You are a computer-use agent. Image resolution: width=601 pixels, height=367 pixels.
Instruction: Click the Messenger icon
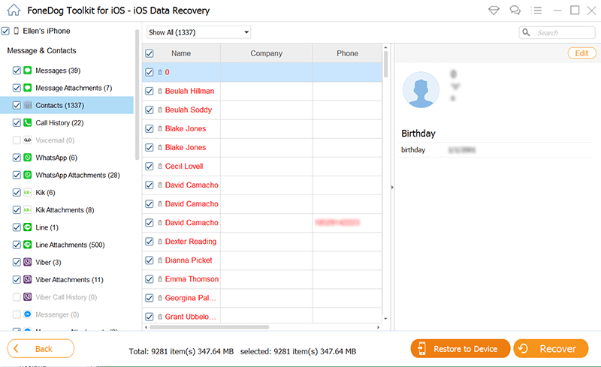(28, 314)
